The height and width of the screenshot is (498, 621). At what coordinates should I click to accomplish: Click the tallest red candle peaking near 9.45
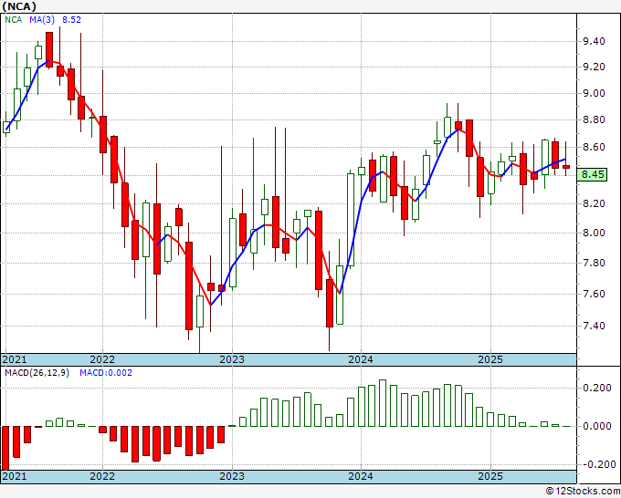click(49, 49)
